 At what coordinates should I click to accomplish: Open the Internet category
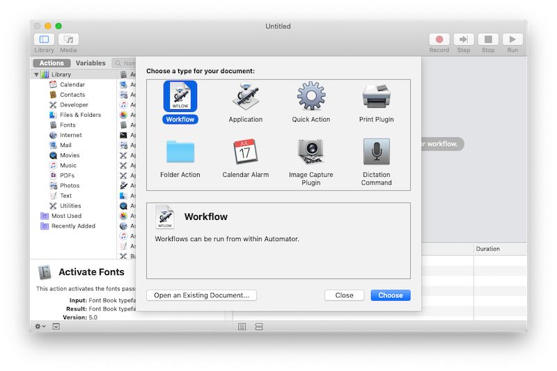click(71, 135)
